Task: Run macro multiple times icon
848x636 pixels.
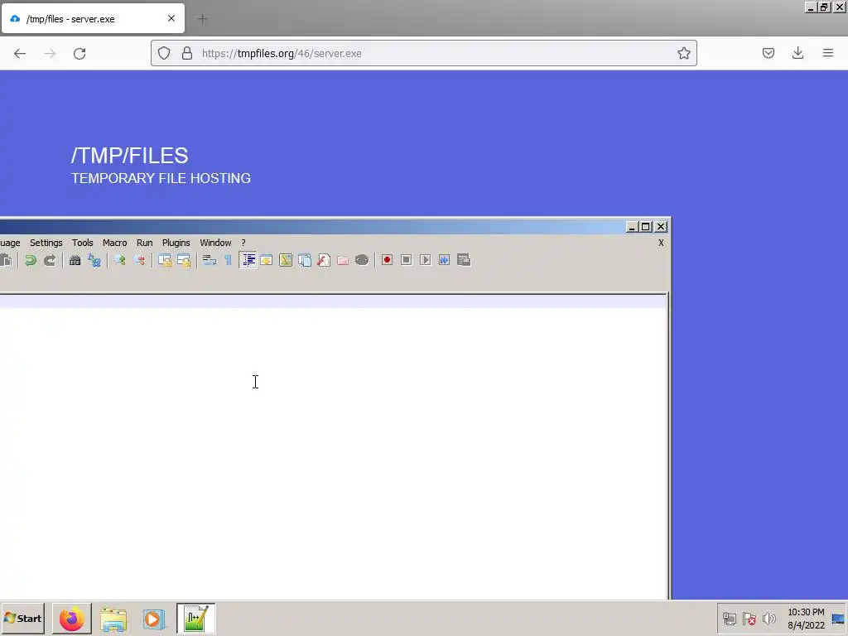Action: 445,261
